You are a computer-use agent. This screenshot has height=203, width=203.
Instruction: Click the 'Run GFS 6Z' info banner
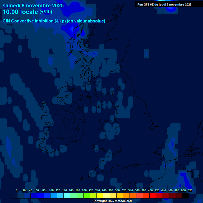[x=164, y=4]
